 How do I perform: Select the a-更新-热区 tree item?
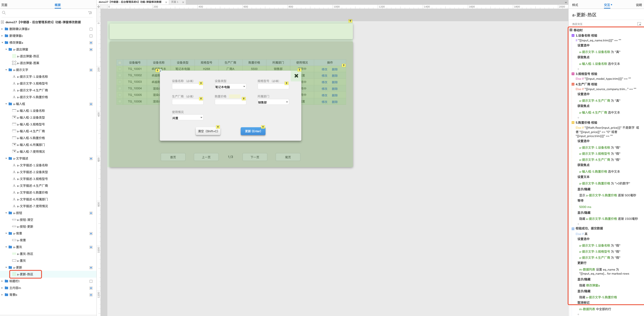(25, 274)
